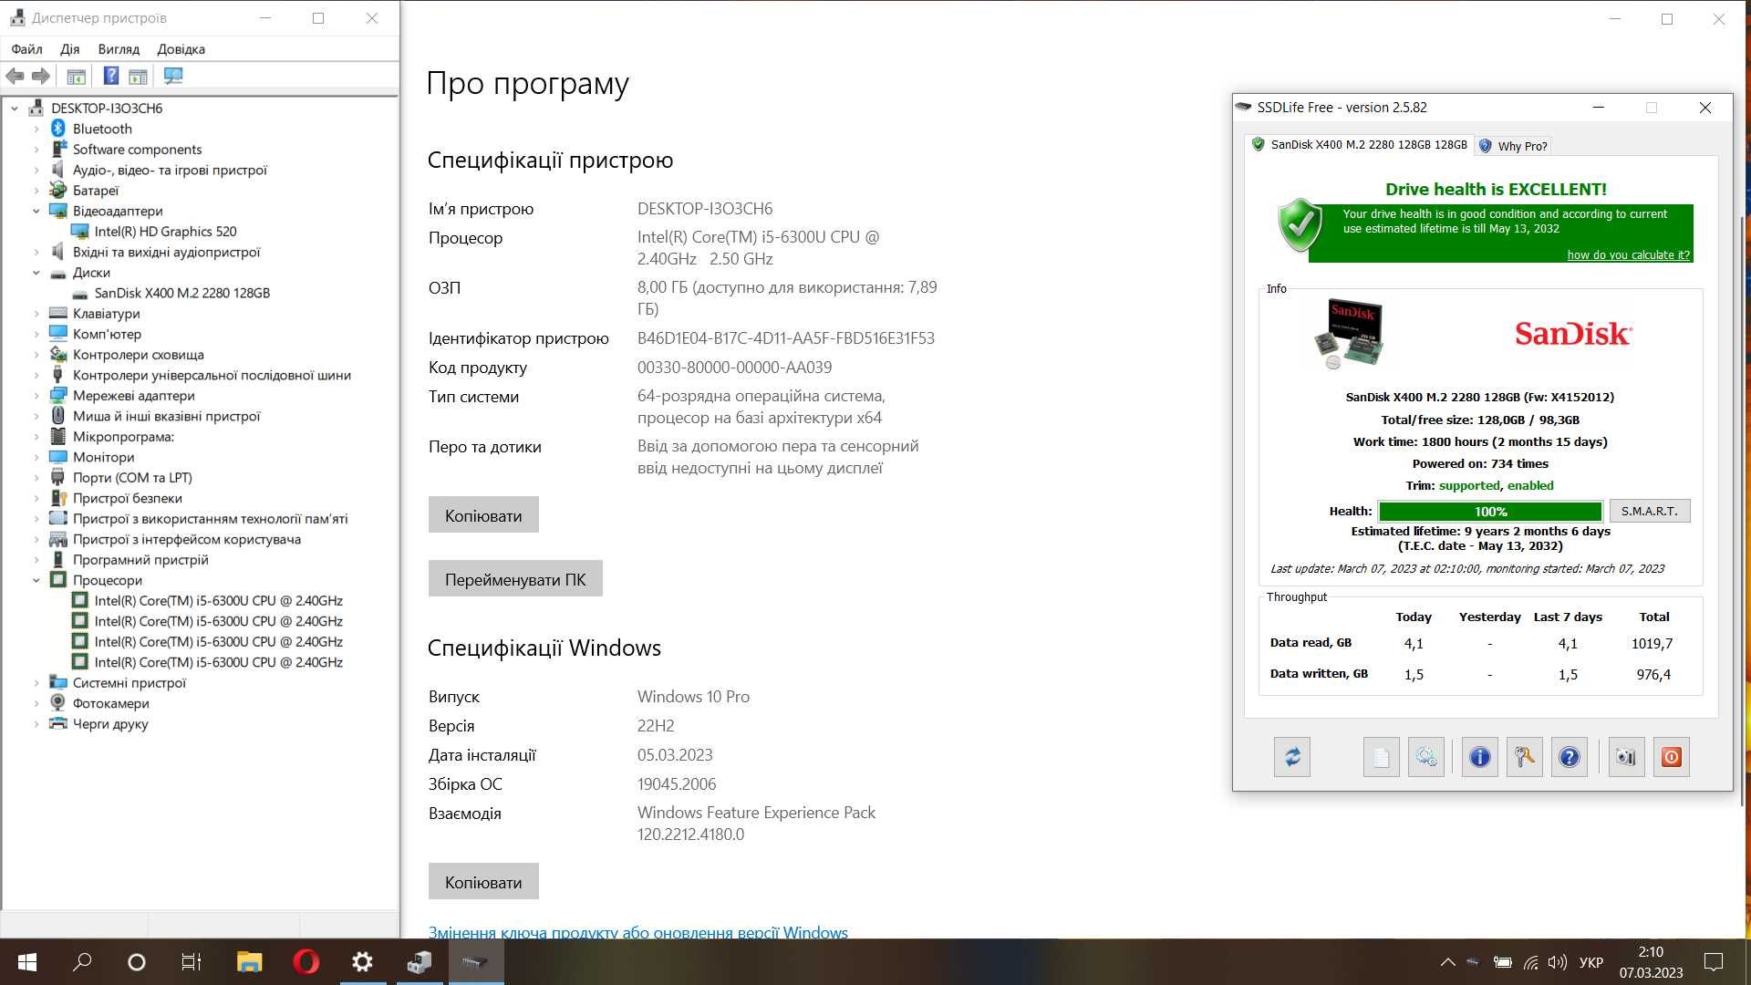Open the Файл menu
The height and width of the screenshot is (985, 1751).
(27, 49)
